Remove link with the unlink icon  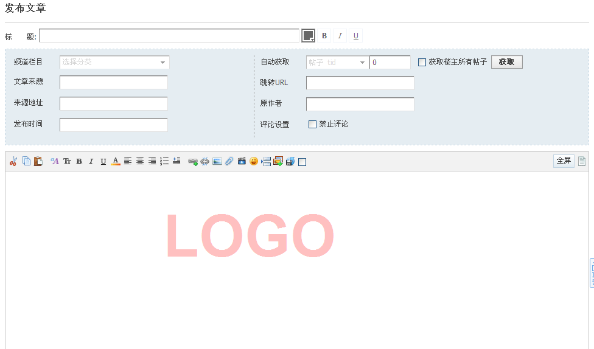pyautogui.click(x=205, y=162)
